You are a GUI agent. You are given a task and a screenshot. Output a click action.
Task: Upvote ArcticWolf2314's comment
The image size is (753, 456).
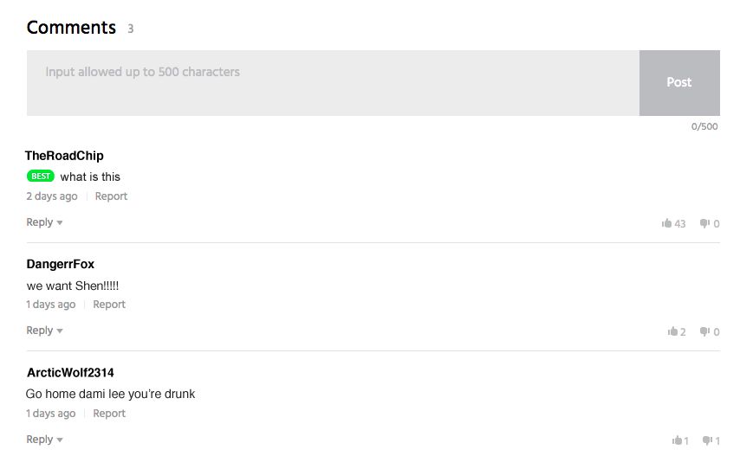(x=677, y=440)
